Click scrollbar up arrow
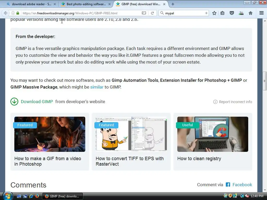 tap(265, 21)
